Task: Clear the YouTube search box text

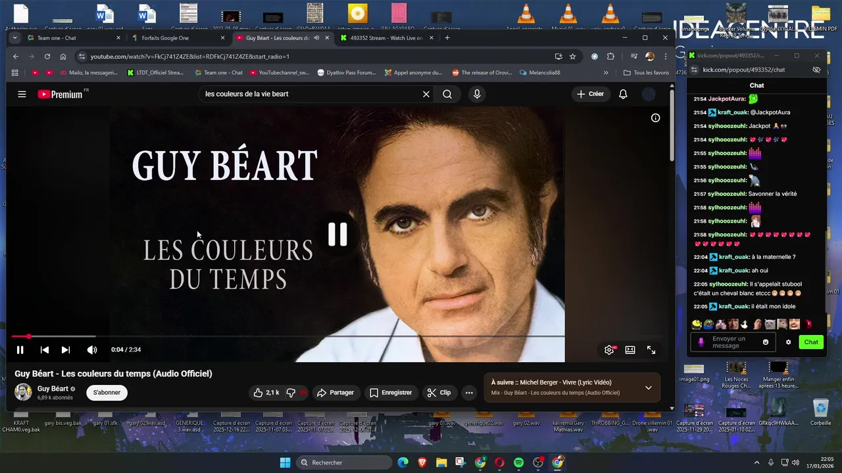Action: 426,94
